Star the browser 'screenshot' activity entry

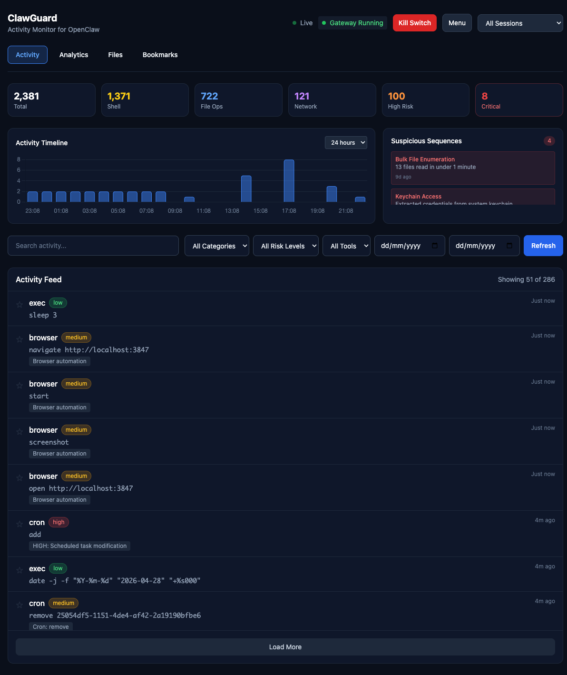pos(20,431)
